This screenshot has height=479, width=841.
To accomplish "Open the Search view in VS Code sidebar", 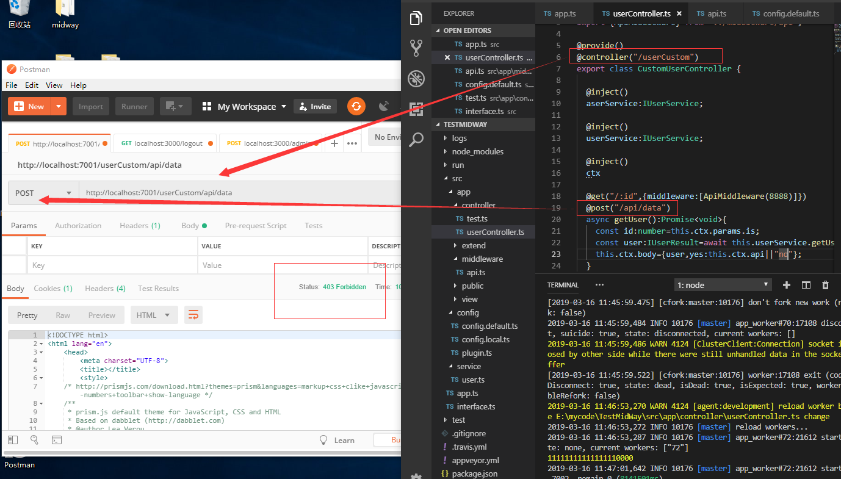I will pyautogui.click(x=416, y=139).
